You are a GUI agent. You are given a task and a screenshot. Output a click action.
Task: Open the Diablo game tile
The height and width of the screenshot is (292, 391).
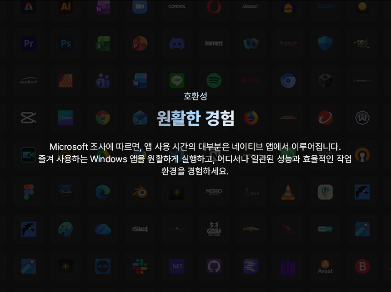288,43
